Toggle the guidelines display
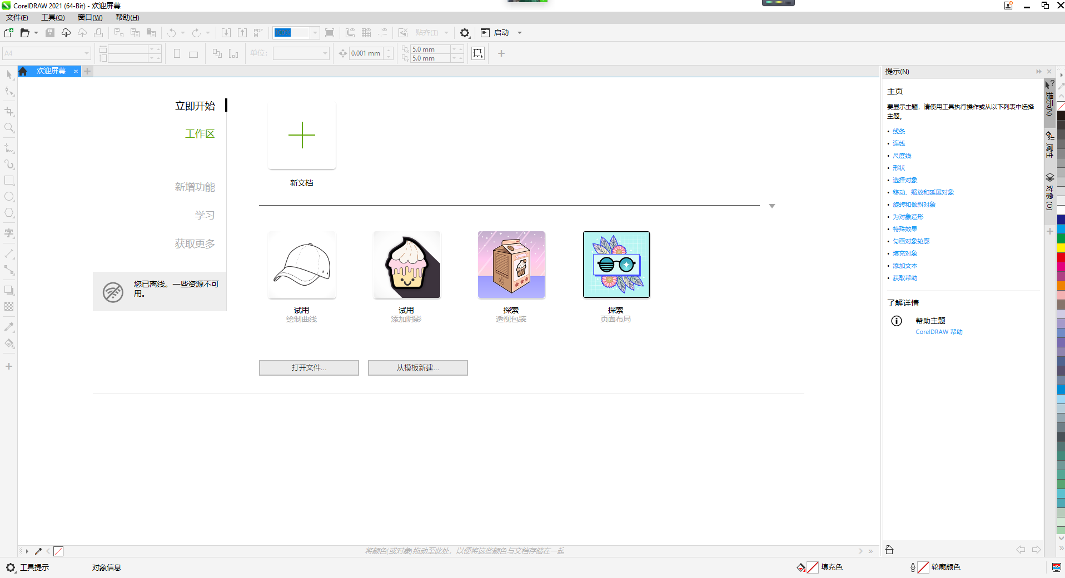Viewport: 1065px width, 578px height. click(382, 33)
